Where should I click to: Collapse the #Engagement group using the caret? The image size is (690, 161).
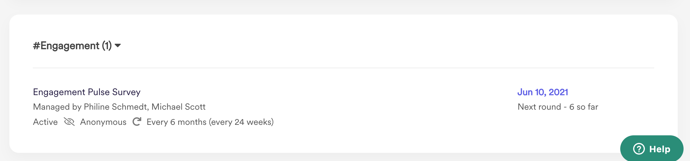[118, 45]
